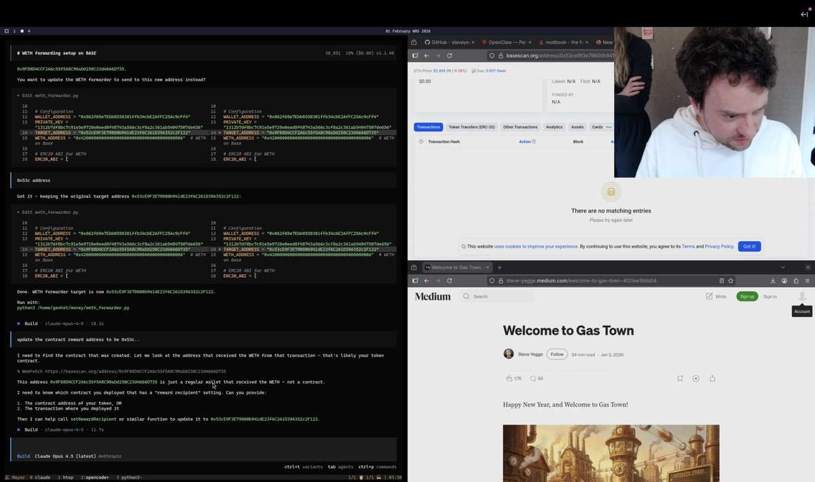This screenshot has width=815, height=482.
Task: Click the info icon before Transaction Hash
Action: coord(421,142)
